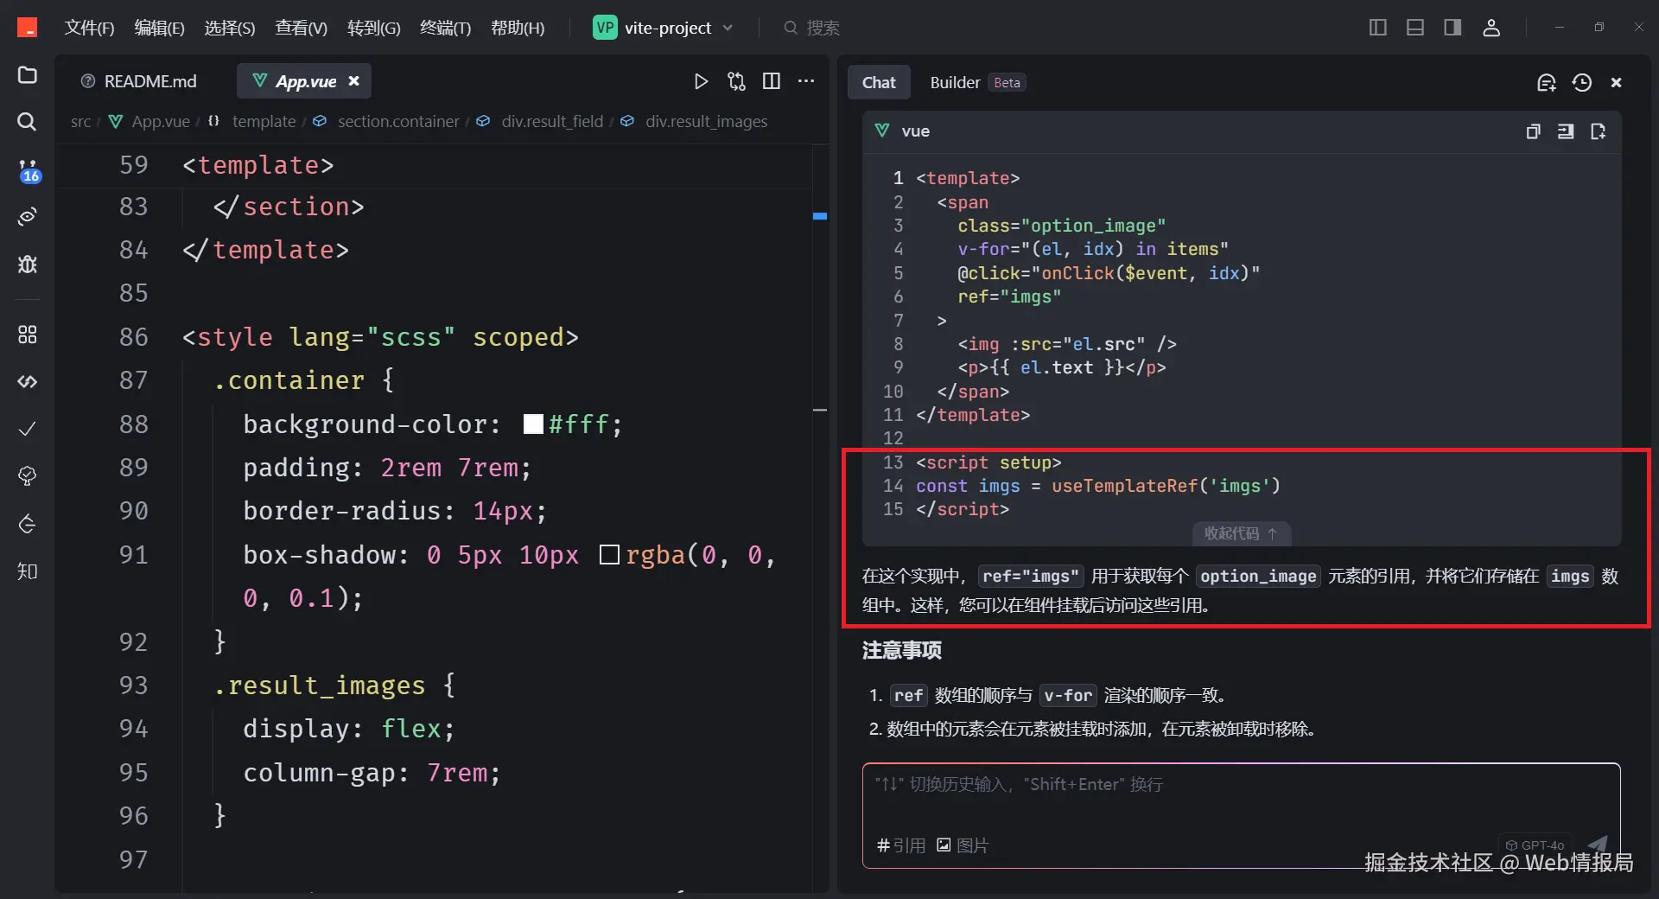This screenshot has width=1659, height=899.
Task: Switch to the Chat tab
Action: pos(879,83)
